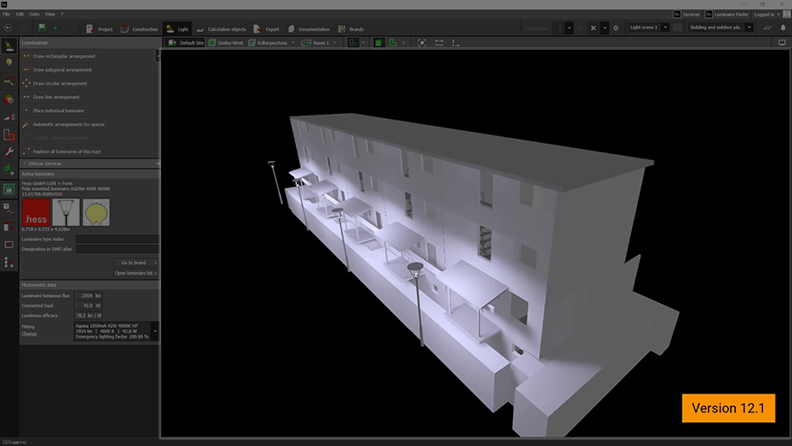Toggle the monitor display icon
This screenshot has width=792, height=446.
click(x=9, y=244)
